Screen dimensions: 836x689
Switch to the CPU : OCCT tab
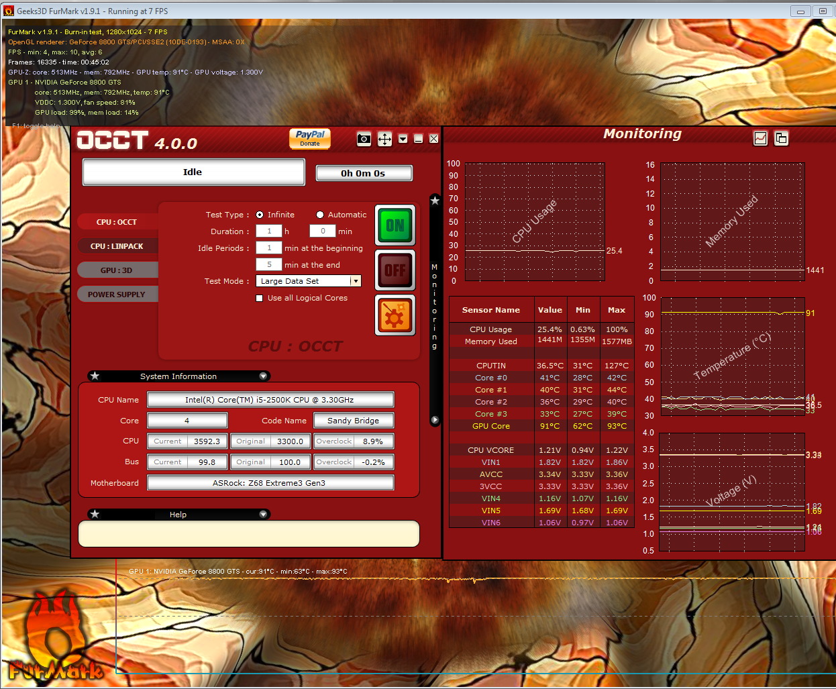tap(117, 222)
